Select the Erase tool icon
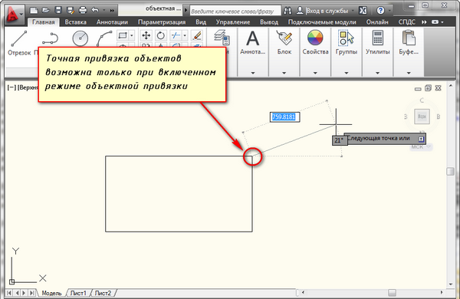 pyautogui.click(x=197, y=35)
